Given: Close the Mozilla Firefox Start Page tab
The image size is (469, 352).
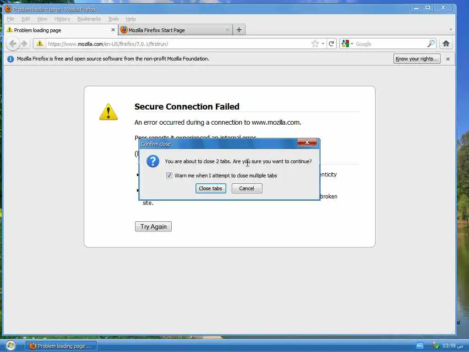Looking at the screenshot, I should pyautogui.click(x=227, y=30).
